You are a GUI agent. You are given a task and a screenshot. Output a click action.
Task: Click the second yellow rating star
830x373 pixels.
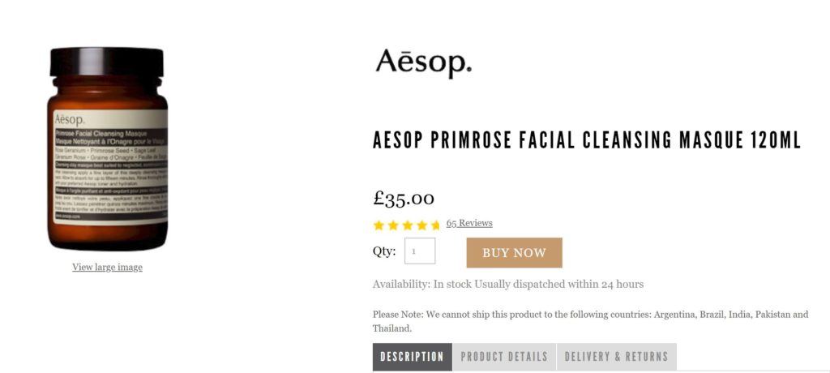tap(393, 225)
